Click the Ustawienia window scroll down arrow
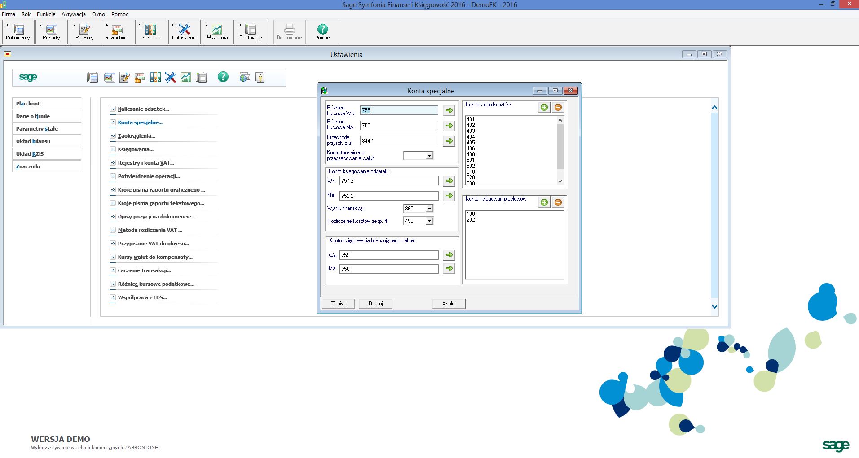The height and width of the screenshot is (458, 859). coord(714,307)
